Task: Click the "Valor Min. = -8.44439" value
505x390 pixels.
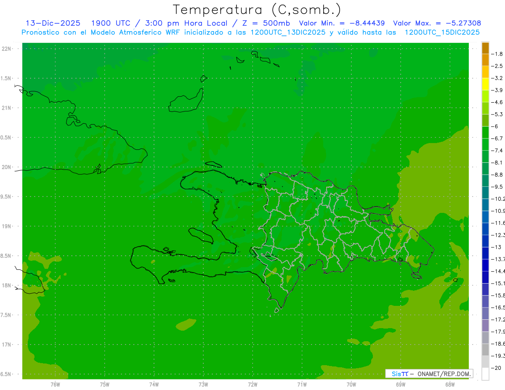Action: pos(342,23)
